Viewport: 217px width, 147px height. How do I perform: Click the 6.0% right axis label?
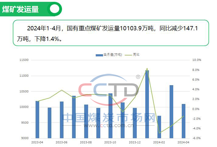(x=196, y=80)
